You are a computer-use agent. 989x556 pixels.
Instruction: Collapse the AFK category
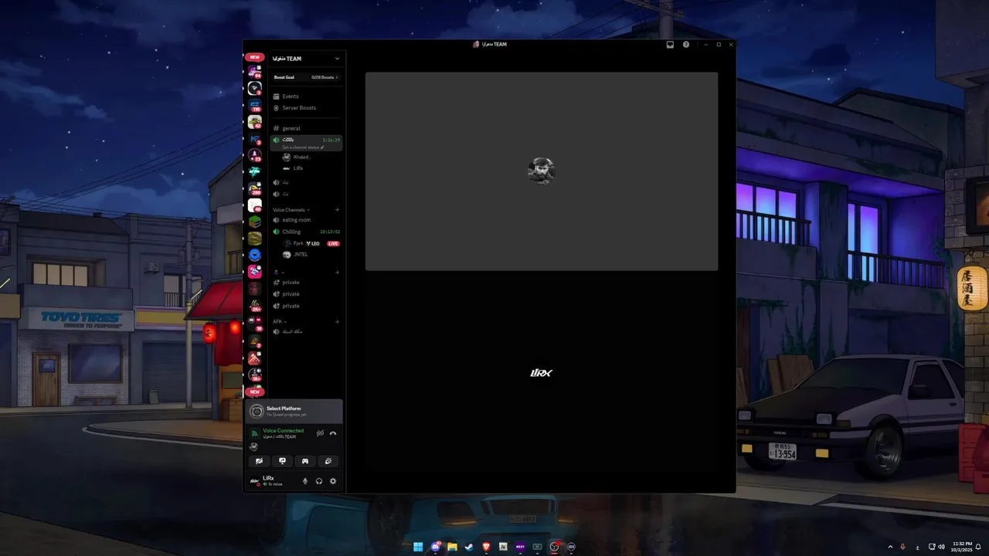pos(279,322)
